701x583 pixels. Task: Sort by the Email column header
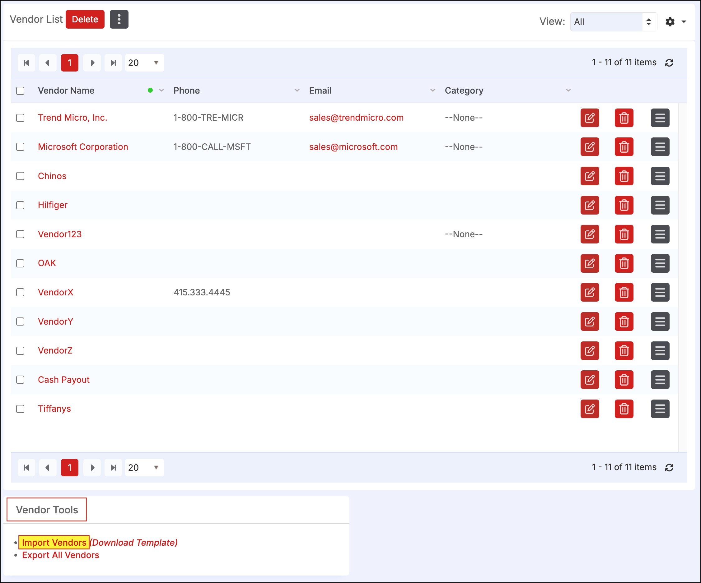click(320, 90)
